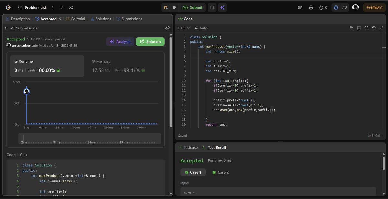This screenshot has height=199, width=388.
Task: Open the Submissions tab
Action: (x=129, y=19)
